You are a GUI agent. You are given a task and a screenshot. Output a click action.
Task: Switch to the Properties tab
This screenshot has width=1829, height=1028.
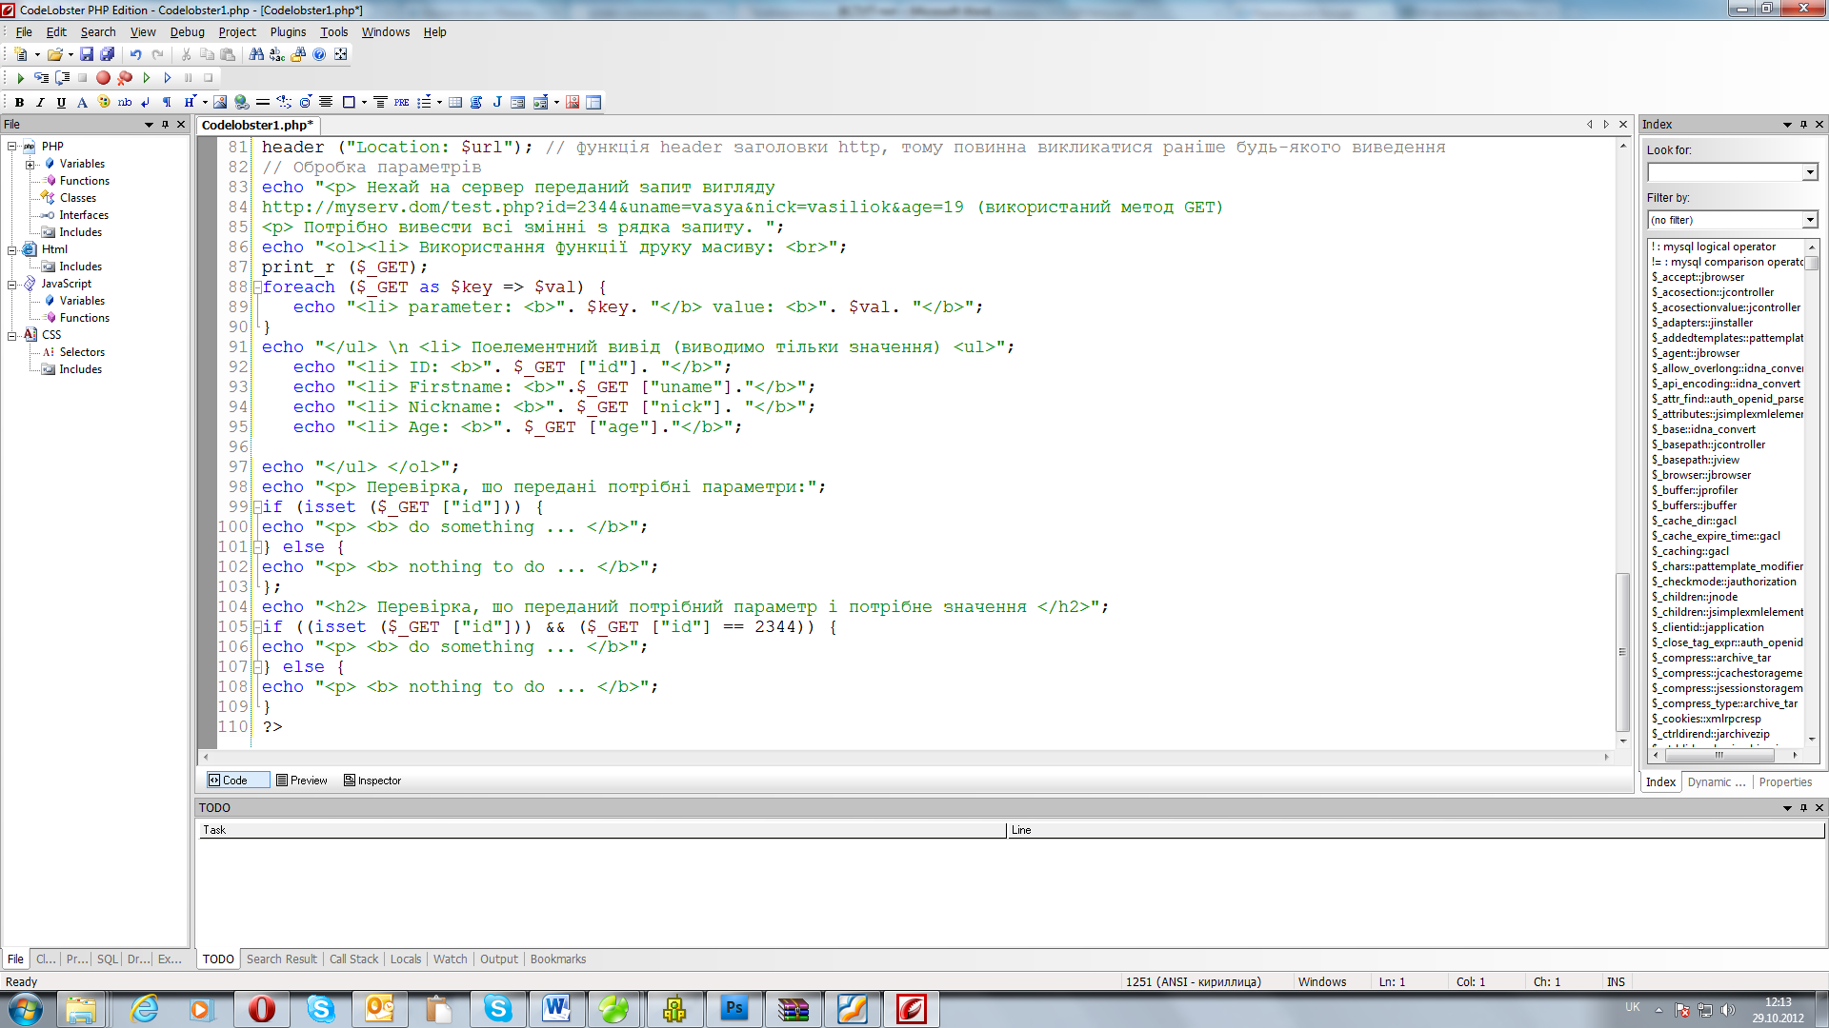1785,782
